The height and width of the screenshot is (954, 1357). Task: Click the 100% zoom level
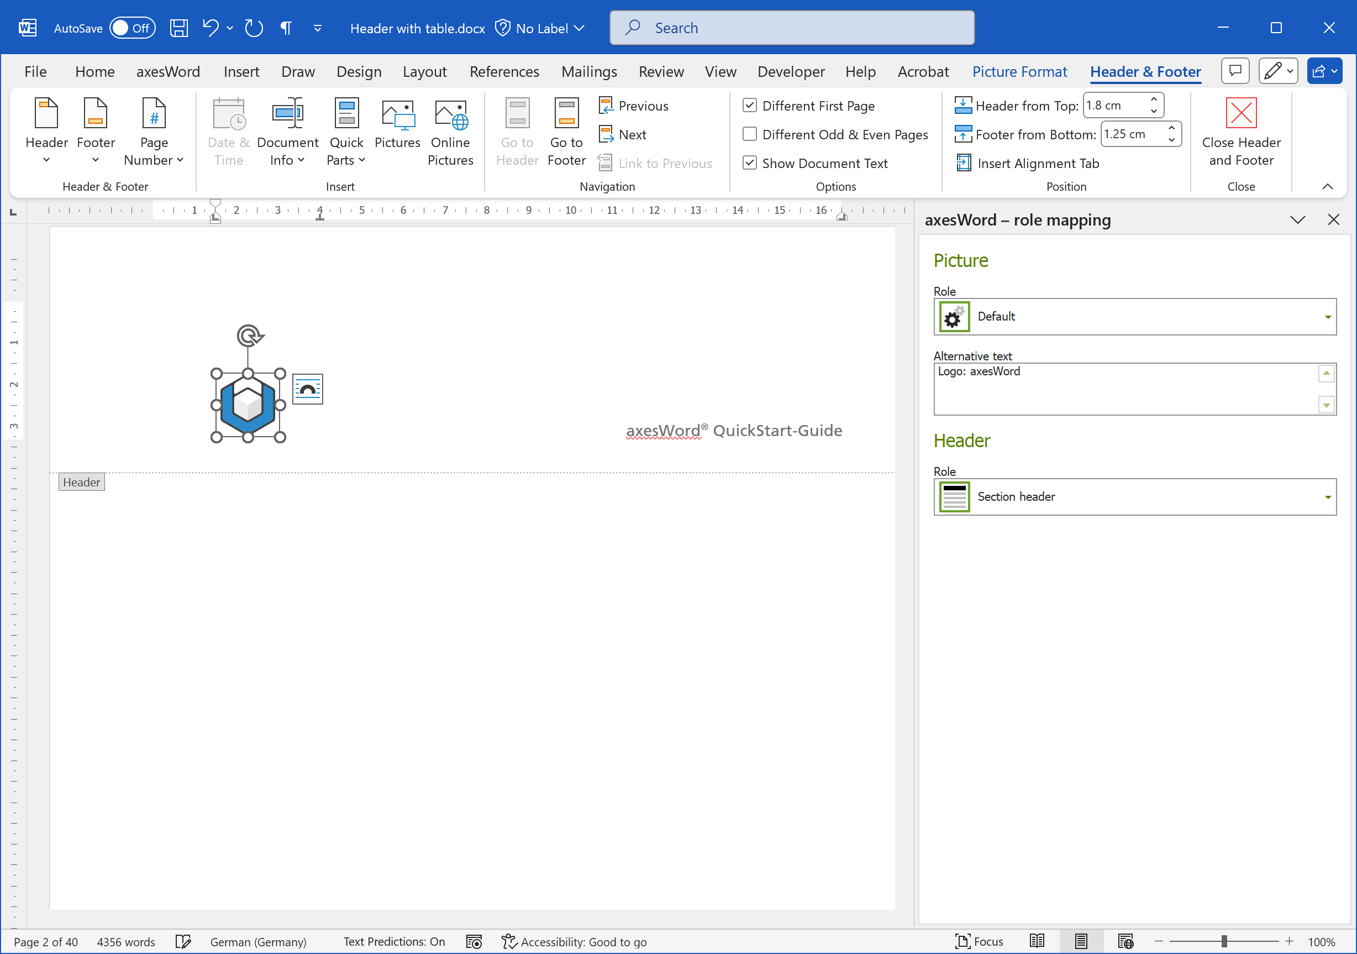tap(1322, 942)
